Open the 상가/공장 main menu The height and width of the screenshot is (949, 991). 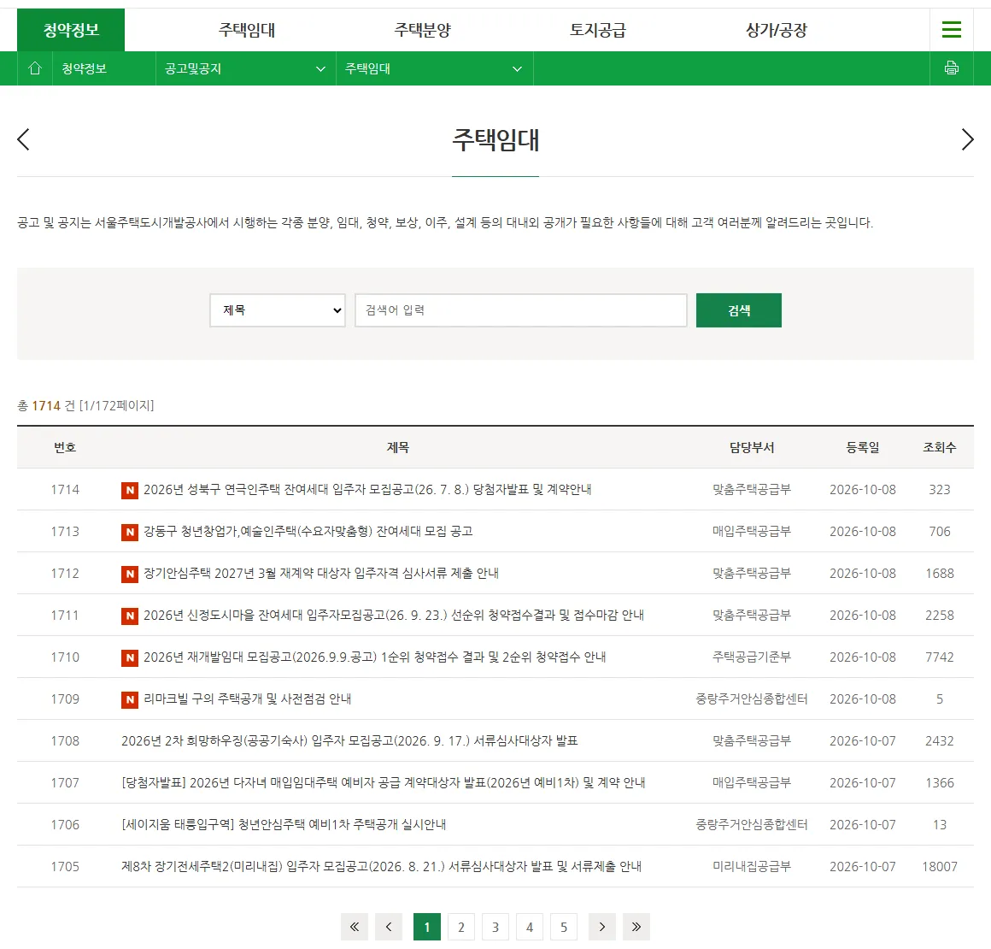pyautogui.click(x=777, y=30)
